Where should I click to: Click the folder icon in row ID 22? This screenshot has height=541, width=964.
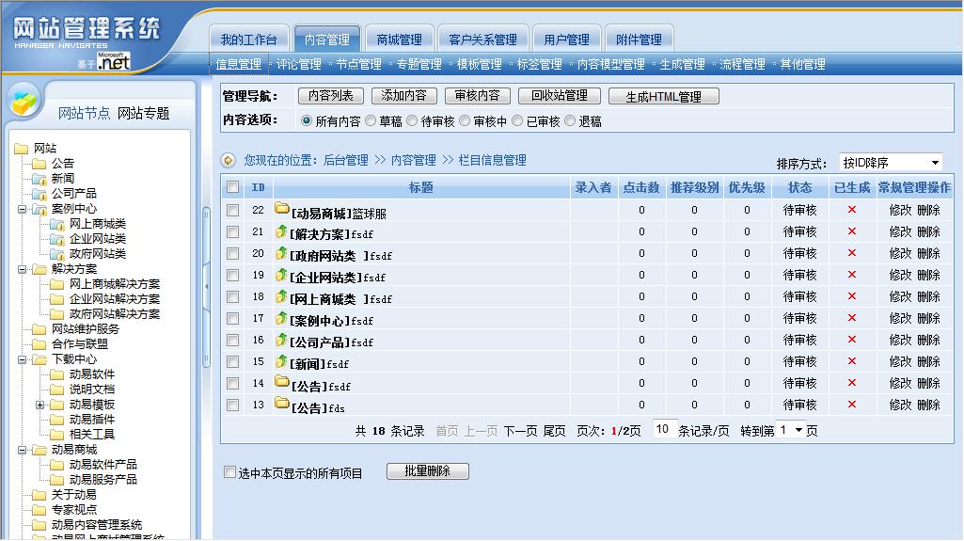click(x=281, y=209)
